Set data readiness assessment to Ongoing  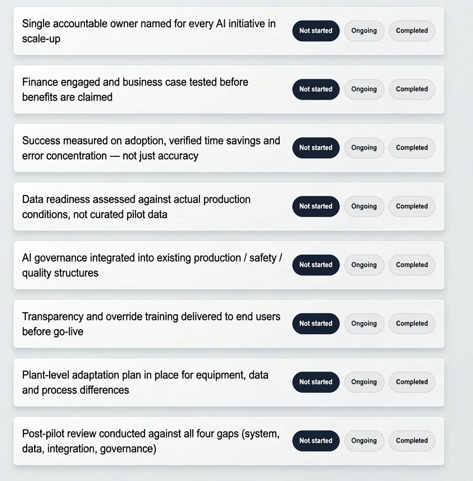(364, 207)
